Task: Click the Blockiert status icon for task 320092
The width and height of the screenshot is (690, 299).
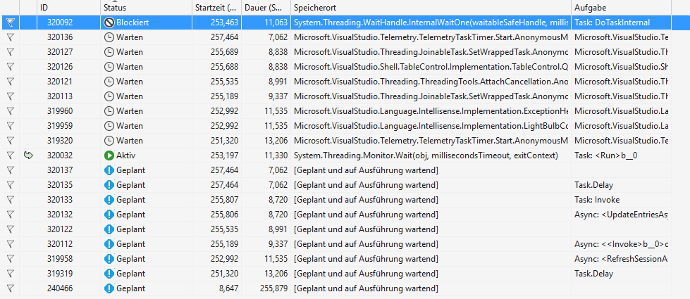Action: point(109,23)
